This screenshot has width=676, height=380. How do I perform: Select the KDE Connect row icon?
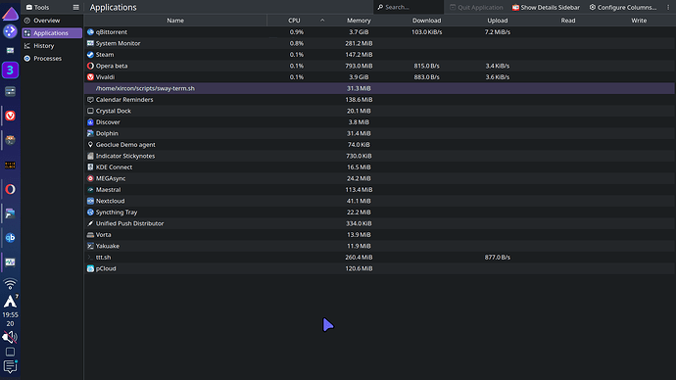click(90, 167)
